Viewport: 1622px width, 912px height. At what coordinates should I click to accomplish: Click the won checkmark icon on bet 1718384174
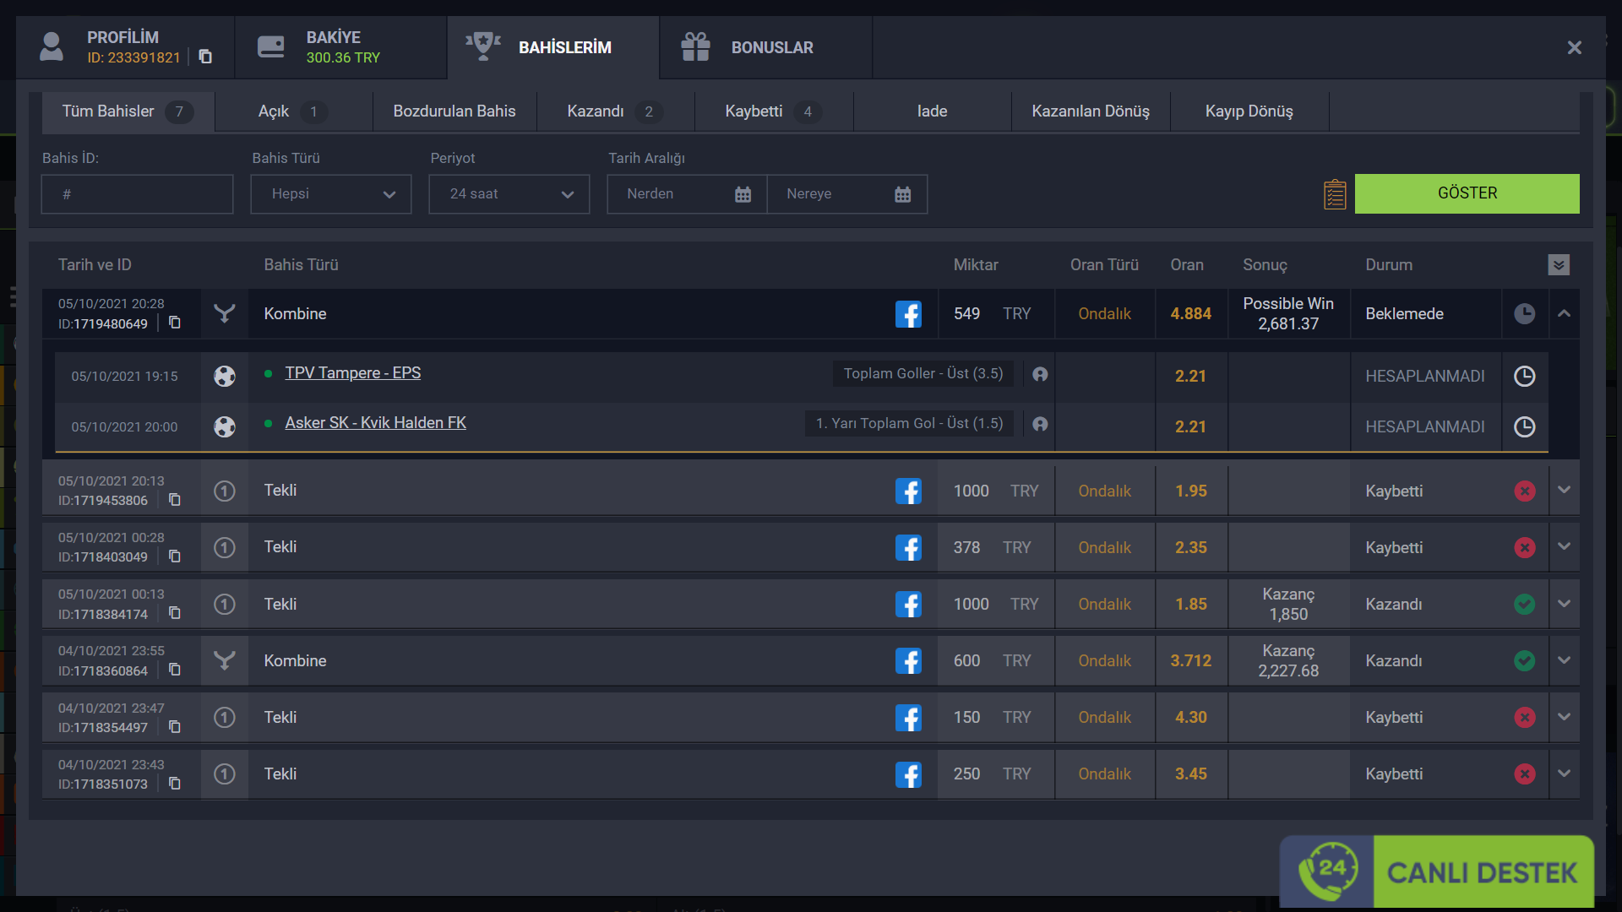pyautogui.click(x=1524, y=604)
